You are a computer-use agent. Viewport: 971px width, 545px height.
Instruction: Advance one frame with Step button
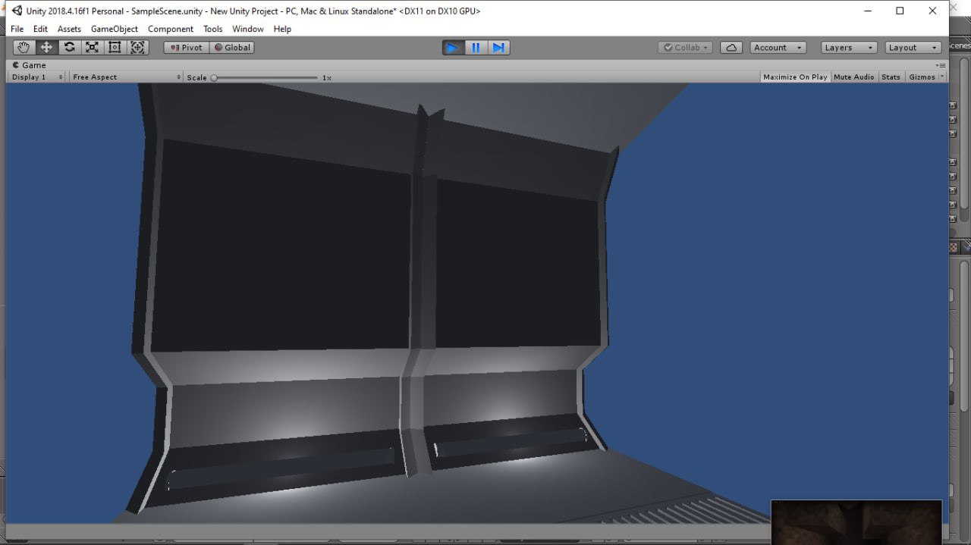coord(498,48)
